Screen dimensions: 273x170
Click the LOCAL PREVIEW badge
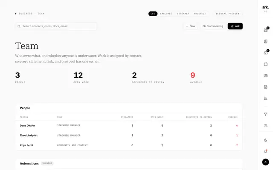point(228,14)
